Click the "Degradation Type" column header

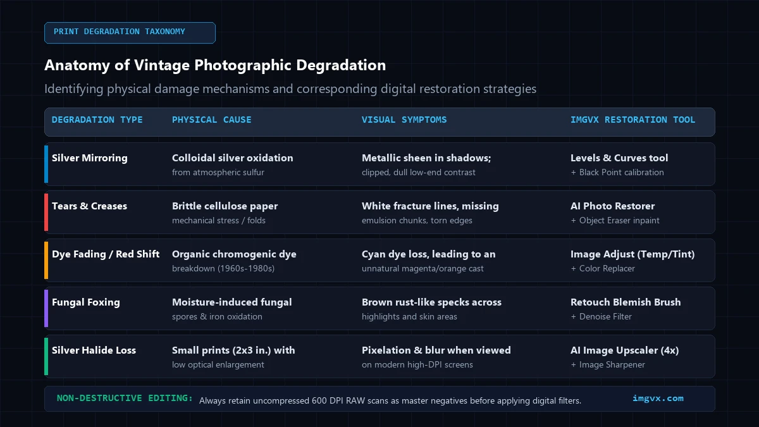pyautogui.click(x=97, y=120)
